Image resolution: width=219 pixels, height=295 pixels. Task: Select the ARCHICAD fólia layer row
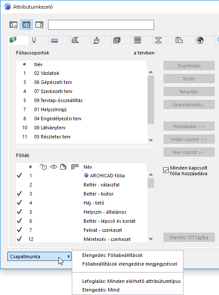pyautogui.click(x=81, y=176)
